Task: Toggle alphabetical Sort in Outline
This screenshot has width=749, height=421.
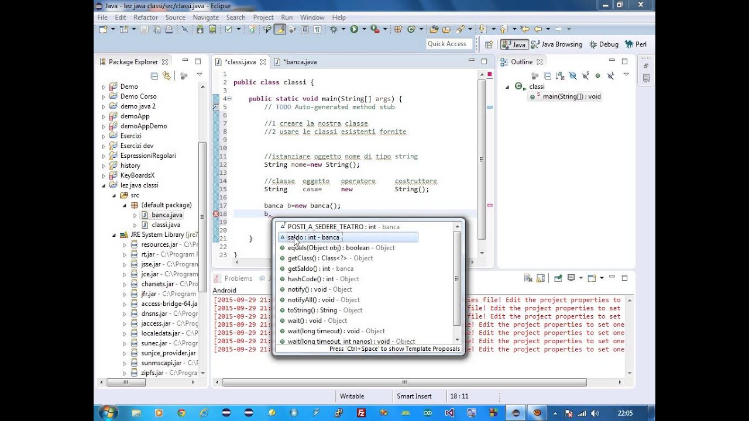Action: pyautogui.click(x=560, y=75)
